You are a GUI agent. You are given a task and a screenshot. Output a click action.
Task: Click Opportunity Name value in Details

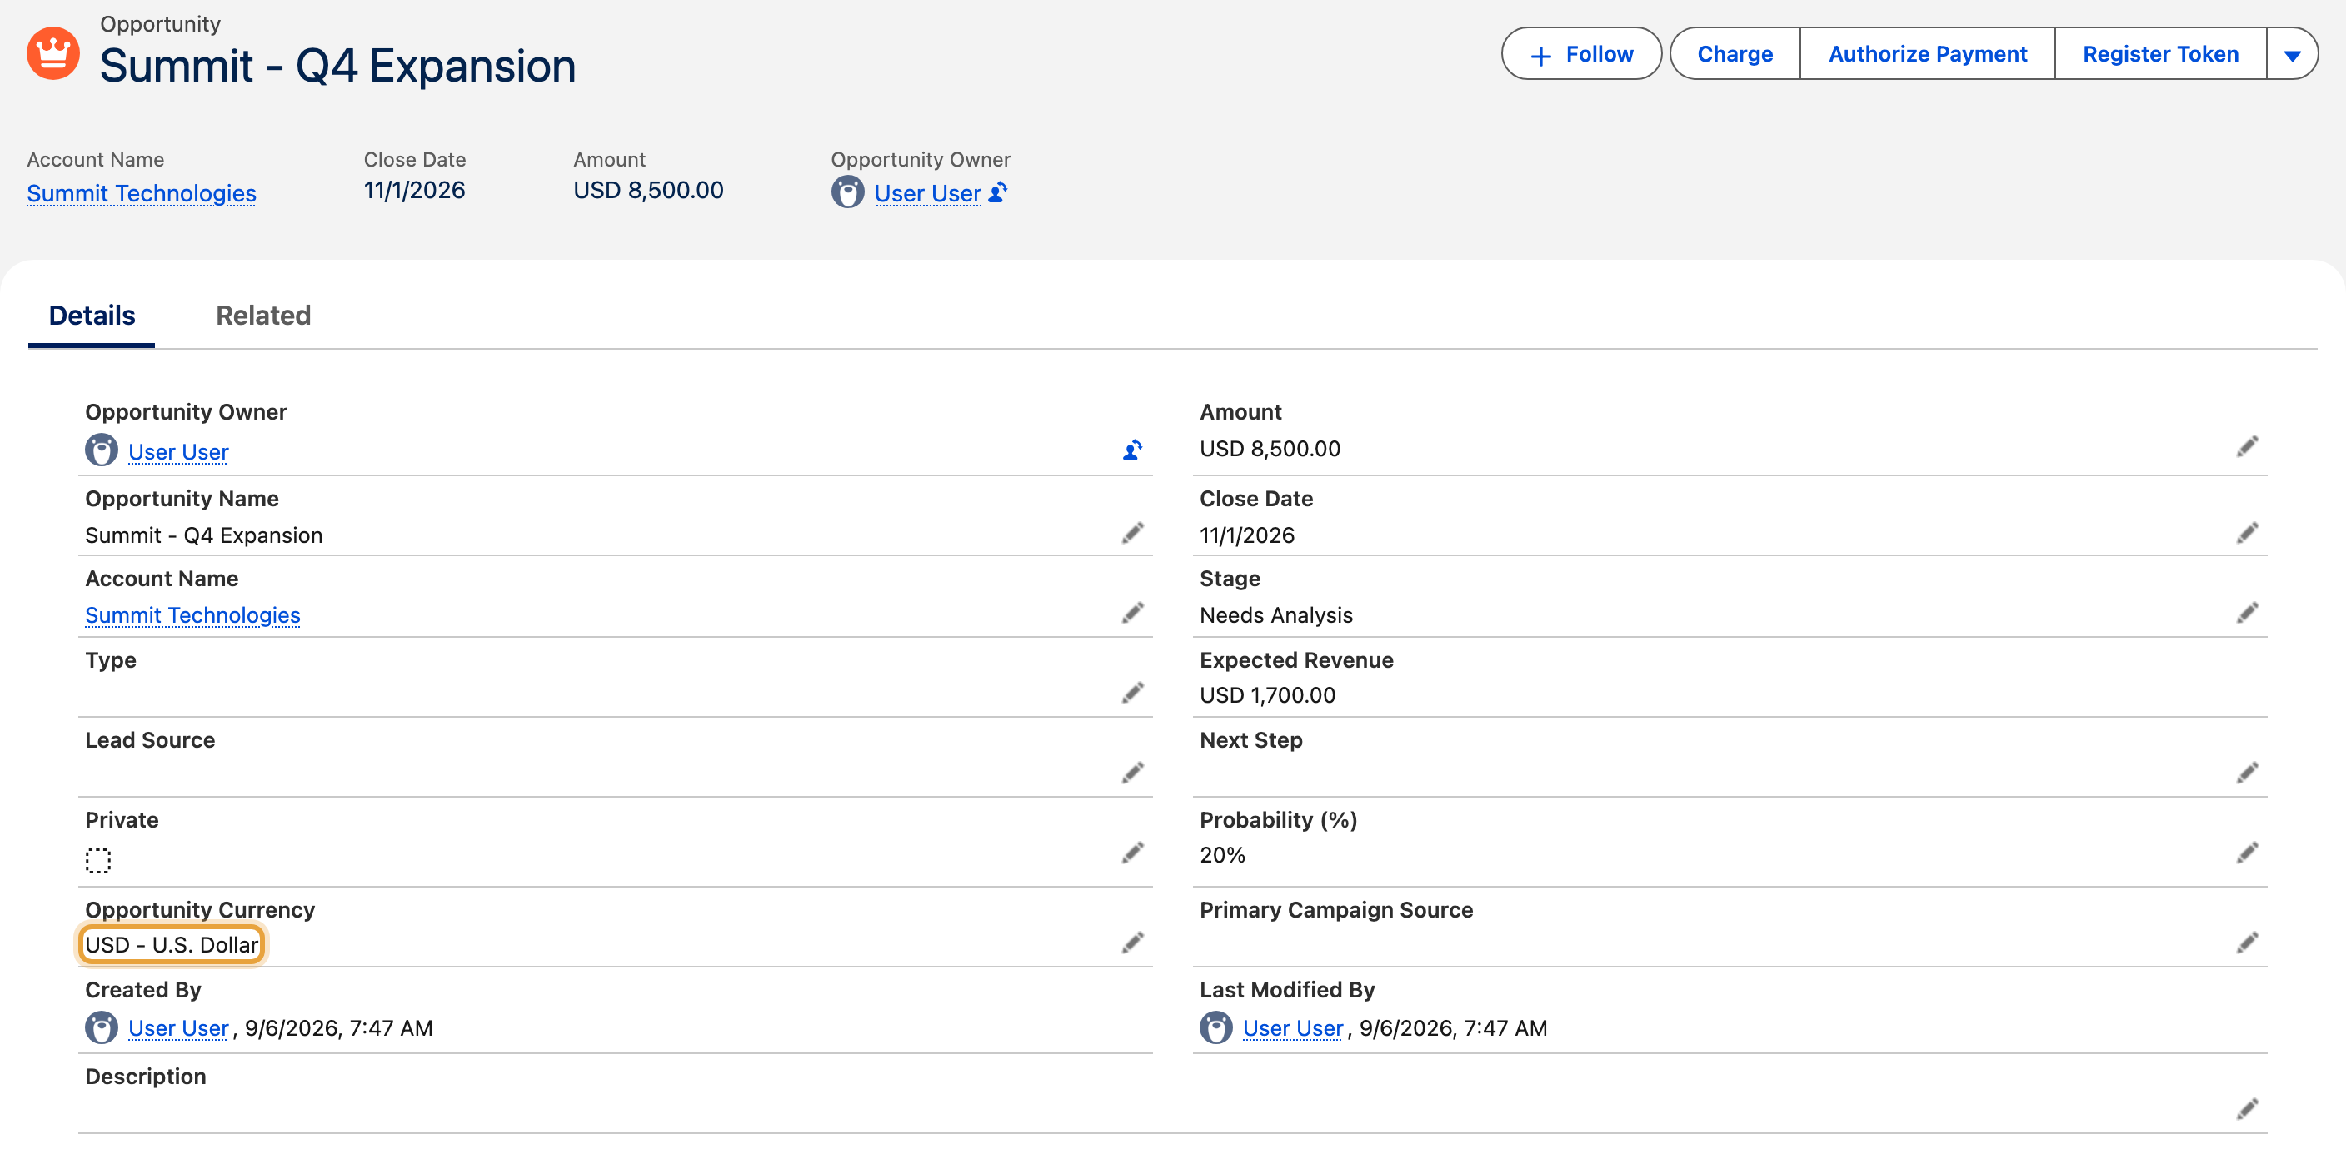tap(204, 535)
